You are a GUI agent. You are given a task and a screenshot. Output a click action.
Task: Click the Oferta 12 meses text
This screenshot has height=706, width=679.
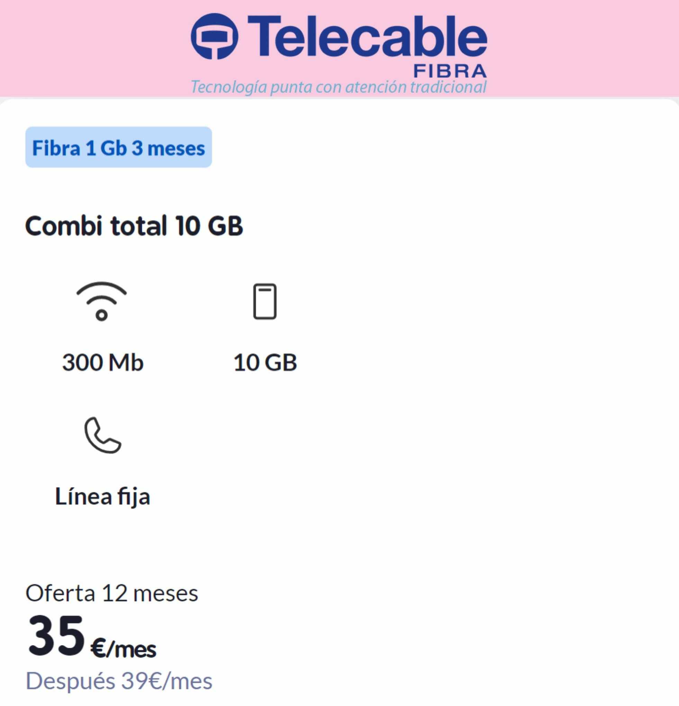(x=112, y=593)
